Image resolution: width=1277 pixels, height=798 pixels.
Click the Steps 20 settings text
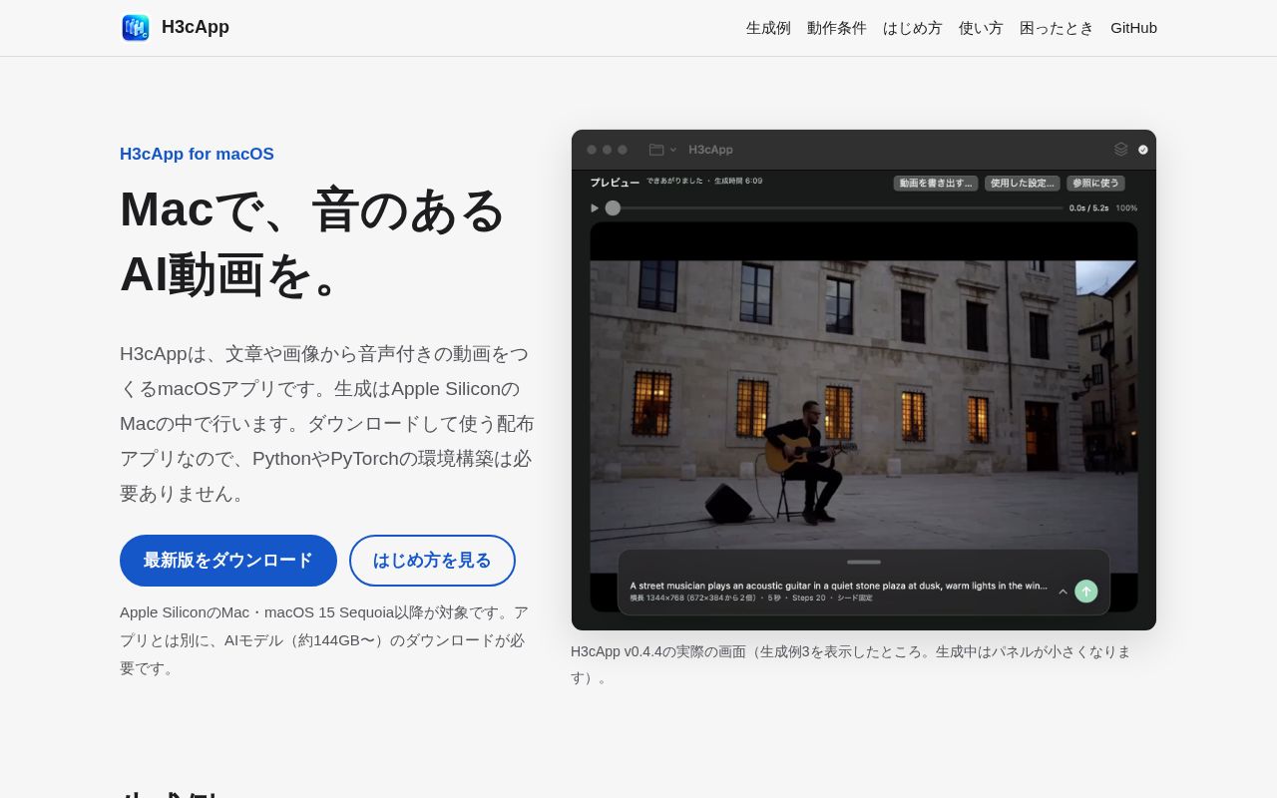809,598
